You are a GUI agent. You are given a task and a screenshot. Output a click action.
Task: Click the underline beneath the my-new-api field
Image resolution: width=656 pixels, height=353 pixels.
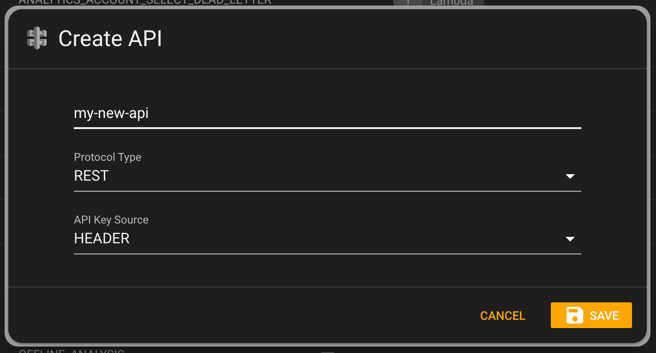327,127
